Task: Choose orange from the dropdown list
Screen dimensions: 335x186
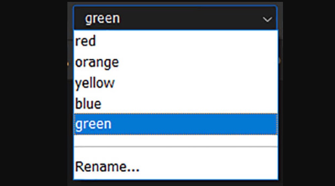Action: [97, 62]
